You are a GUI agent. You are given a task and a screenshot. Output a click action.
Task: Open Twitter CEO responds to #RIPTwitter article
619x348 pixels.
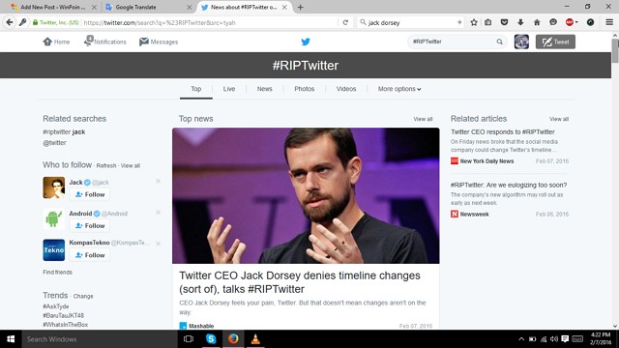pos(503,131)
